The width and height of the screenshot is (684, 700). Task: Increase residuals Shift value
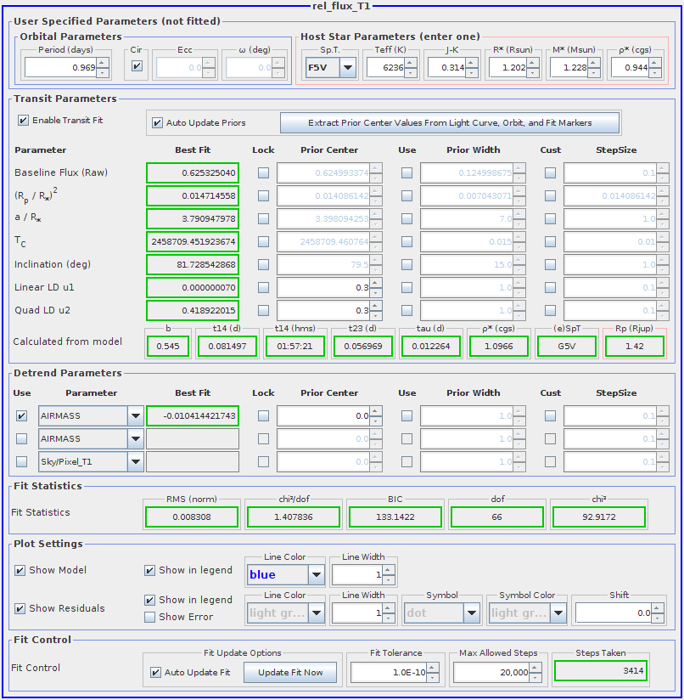657,608
